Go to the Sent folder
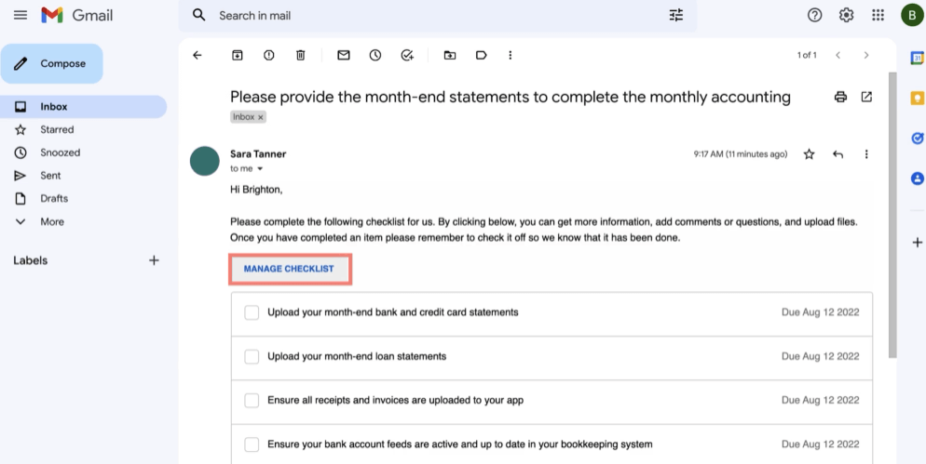Viewport: 926px width, 464px height. [x=50, y=176]
